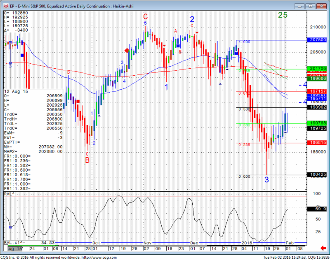Maximize the chart window

coord(311,6)
